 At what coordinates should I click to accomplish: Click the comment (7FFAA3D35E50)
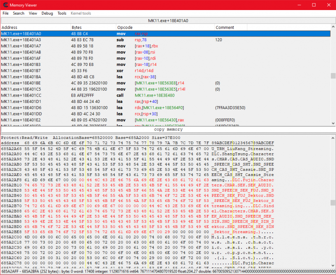point(230,108)
